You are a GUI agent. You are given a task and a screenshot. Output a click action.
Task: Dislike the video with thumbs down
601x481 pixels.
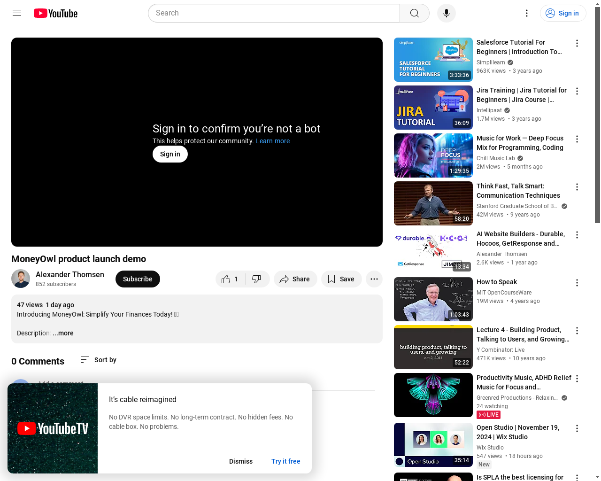(256, 279)
